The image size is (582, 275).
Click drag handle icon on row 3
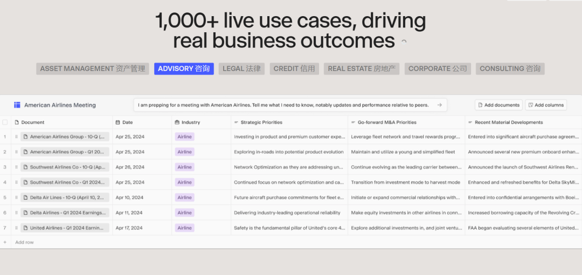(16, 167)
